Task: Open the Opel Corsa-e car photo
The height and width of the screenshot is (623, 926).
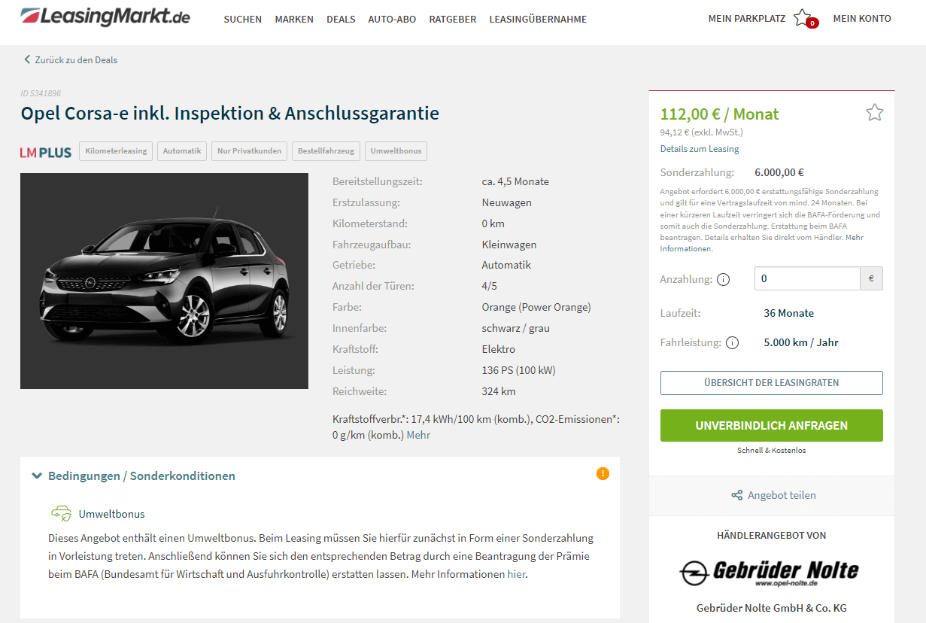Action: click(164, 281)
